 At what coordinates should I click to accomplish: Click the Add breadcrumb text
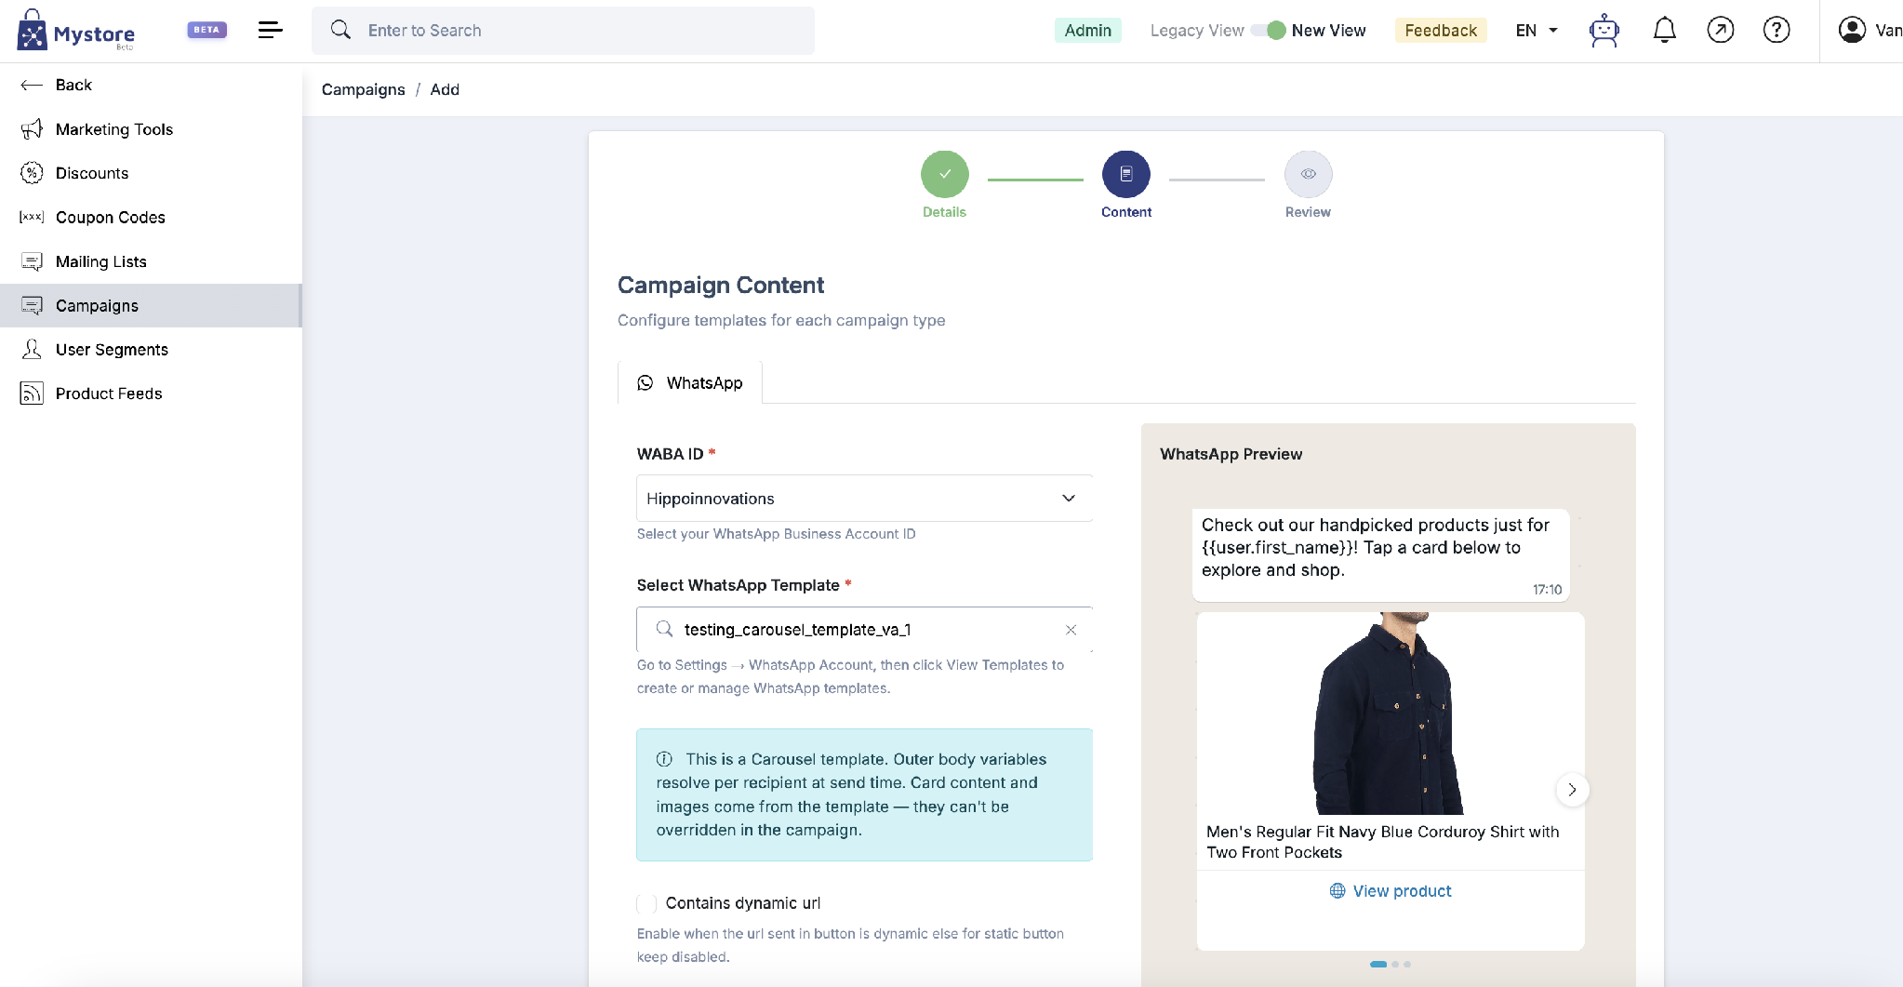[445, 89]
